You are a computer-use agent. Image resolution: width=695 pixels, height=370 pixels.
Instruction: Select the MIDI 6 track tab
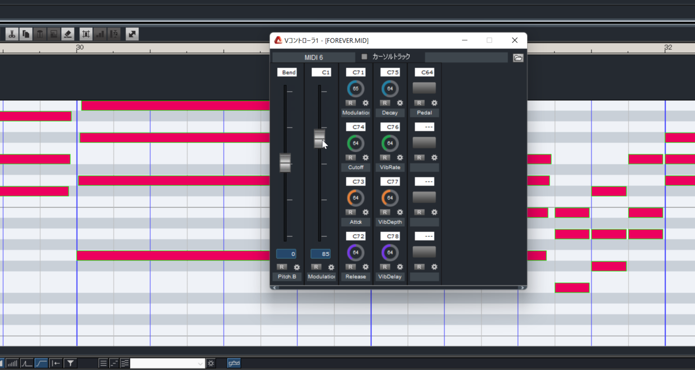coord(313,57)
